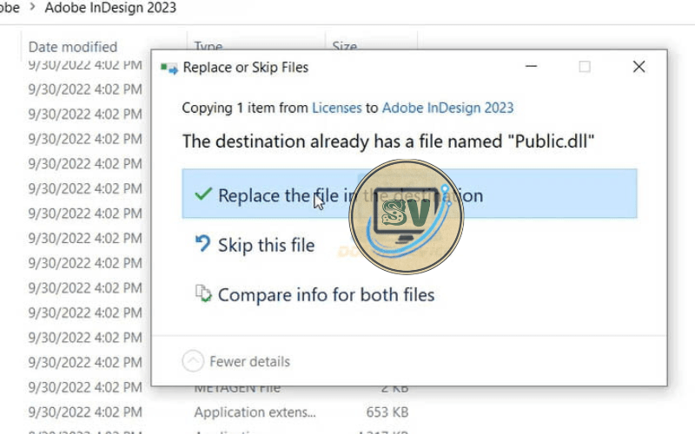Click the Compare files document icon
Viewport: 695px width, 434px height.
pos(203,293)
